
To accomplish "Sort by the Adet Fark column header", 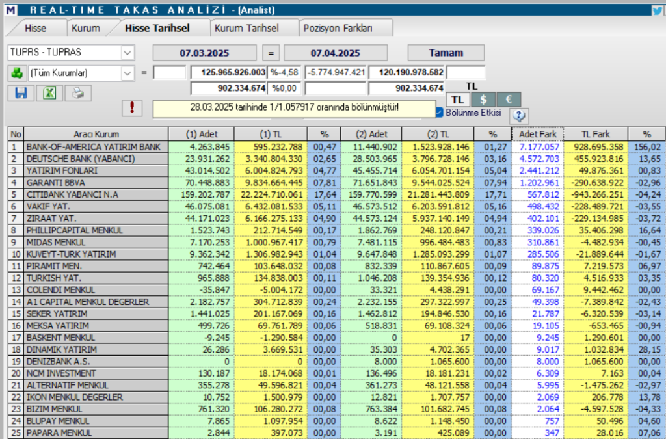I will click(537, 134).
